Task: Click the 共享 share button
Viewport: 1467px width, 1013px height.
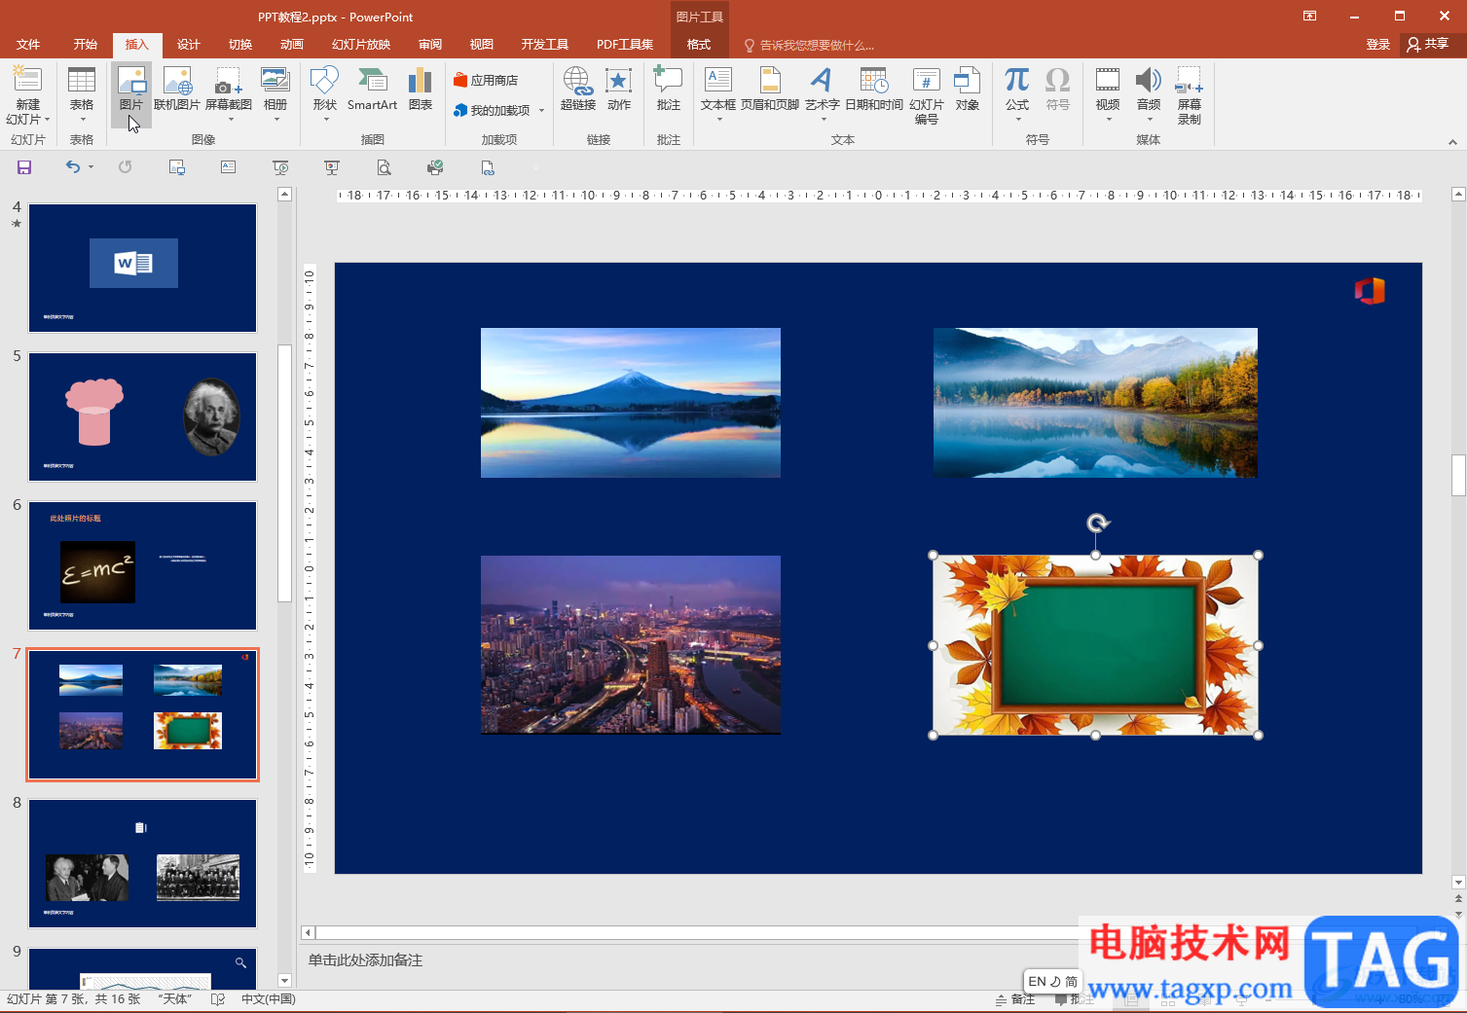Action: pyautogui.click(x=1428, y=45)
